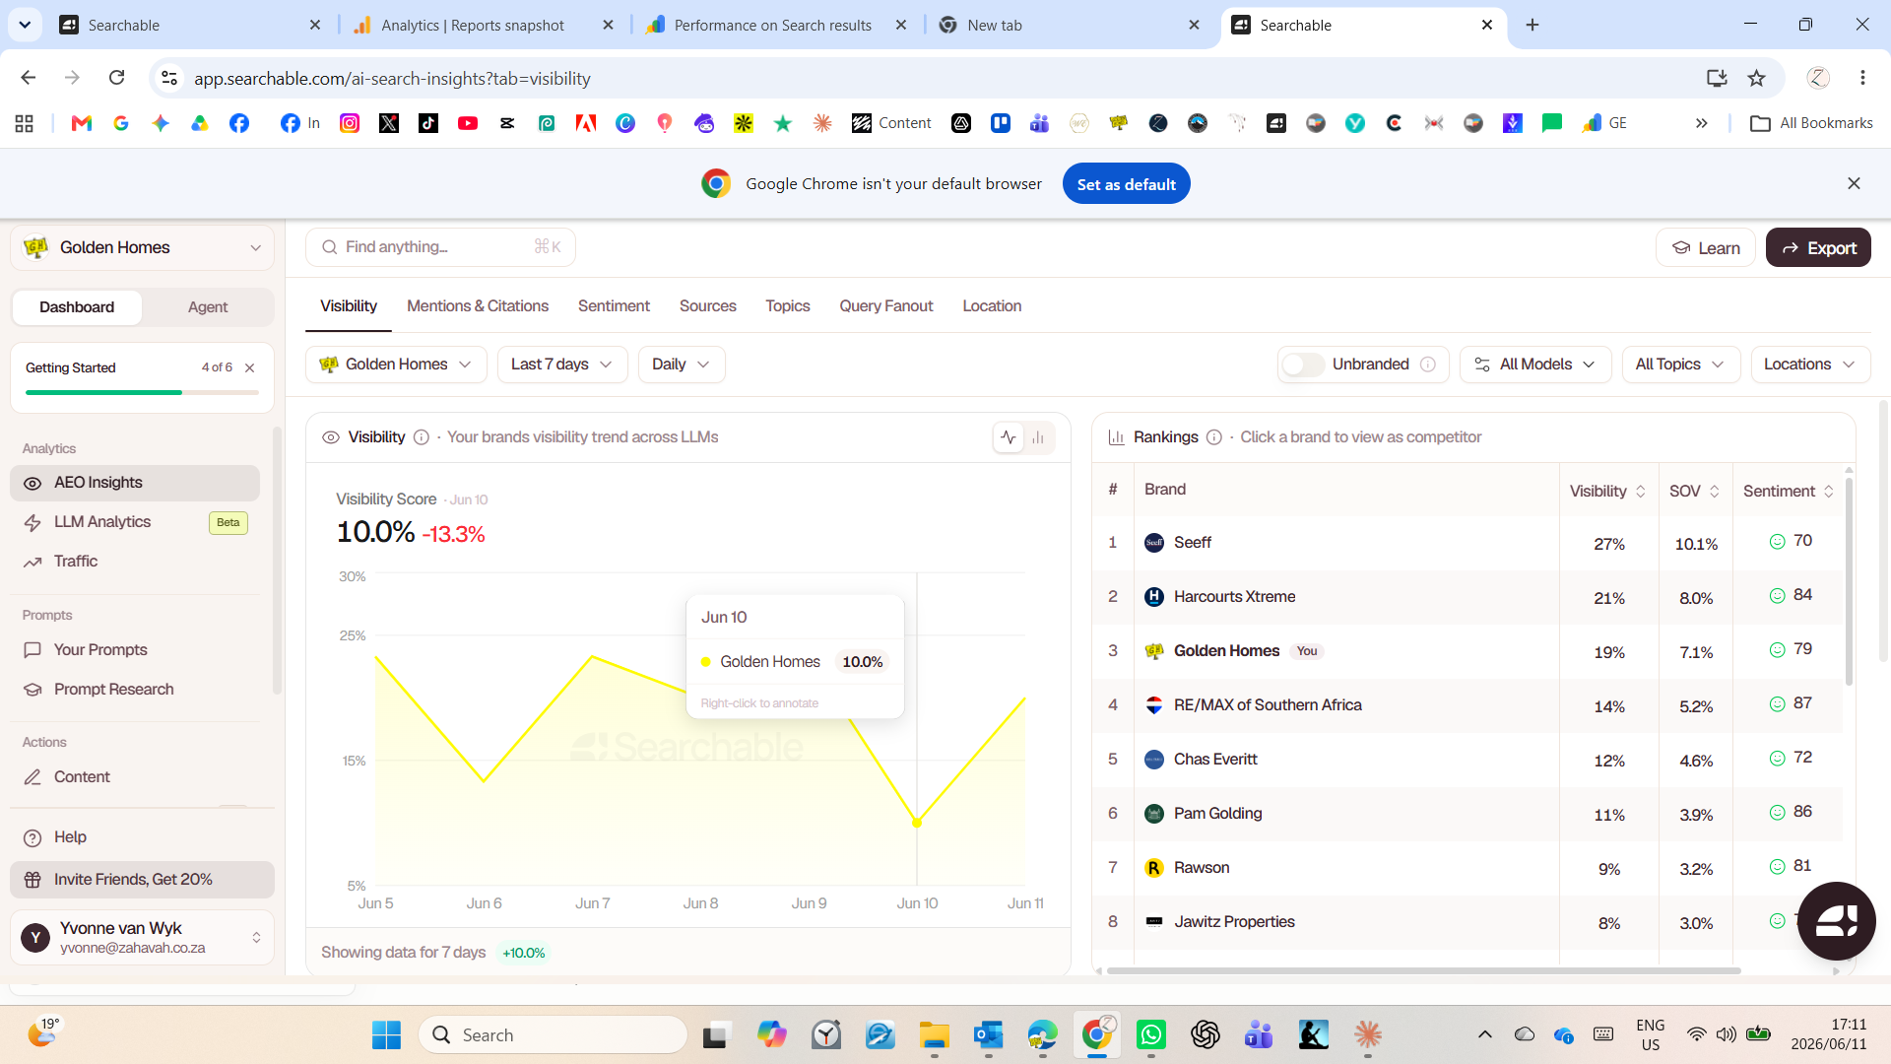Viewport: 1891px width, 1064px height.
Task: Open Sources tab
Action: [708, 306]
